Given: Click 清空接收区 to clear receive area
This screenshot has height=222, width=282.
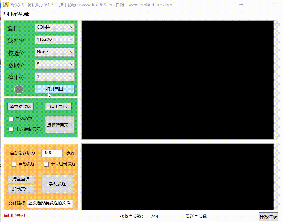Looking at the screenshot, I should (20, 106).
